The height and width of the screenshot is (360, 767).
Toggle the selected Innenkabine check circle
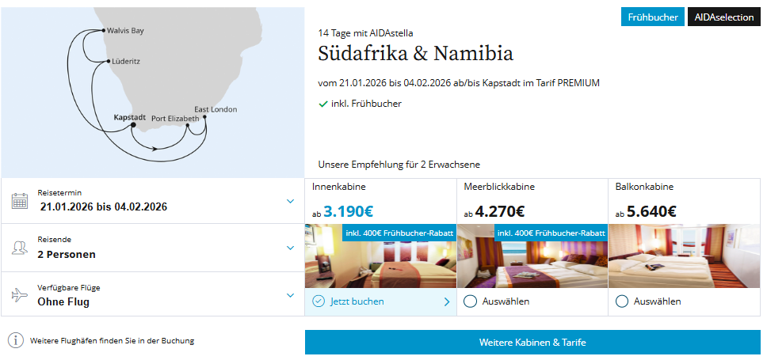tap(319, 301)
